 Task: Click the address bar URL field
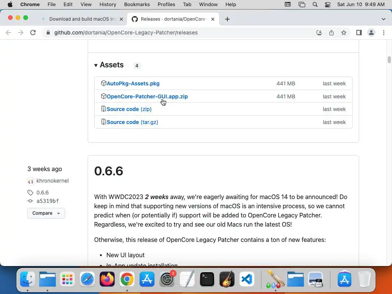(x=126, y=33)
